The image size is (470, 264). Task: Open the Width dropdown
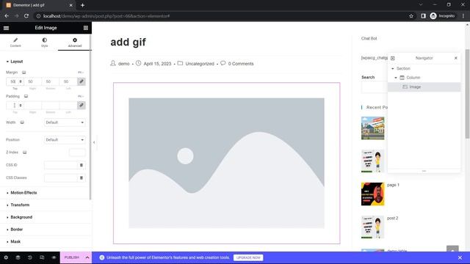coord(65,122)
